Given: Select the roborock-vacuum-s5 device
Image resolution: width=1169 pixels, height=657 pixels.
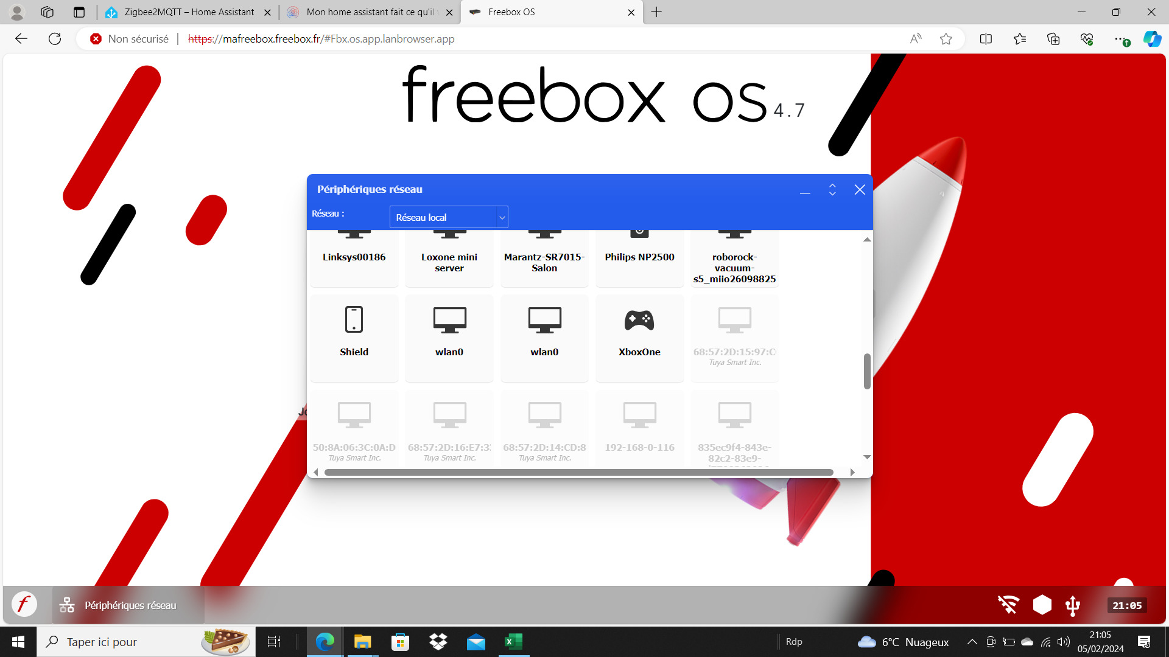Looking at the screenshot, I should coord(734,258).
